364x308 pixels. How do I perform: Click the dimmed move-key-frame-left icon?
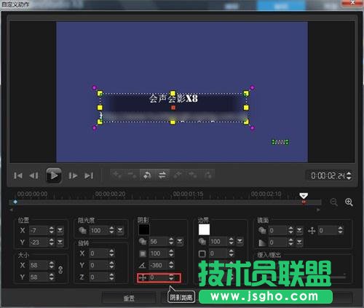(x=178, y=175)
